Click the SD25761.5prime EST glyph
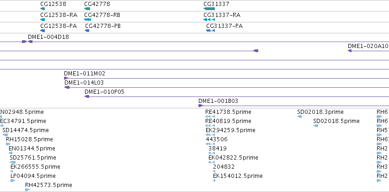This screenshot has height=192, width=389. coord(13,162)
